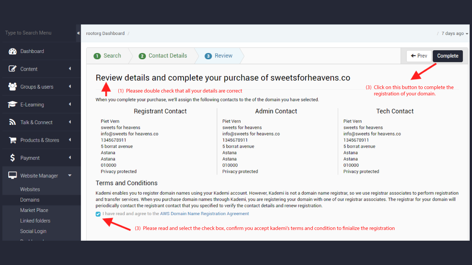Viewport: 472px width, 265px height.
Task: Click the Products & Stores cart icon
Action: pos(13,140)
